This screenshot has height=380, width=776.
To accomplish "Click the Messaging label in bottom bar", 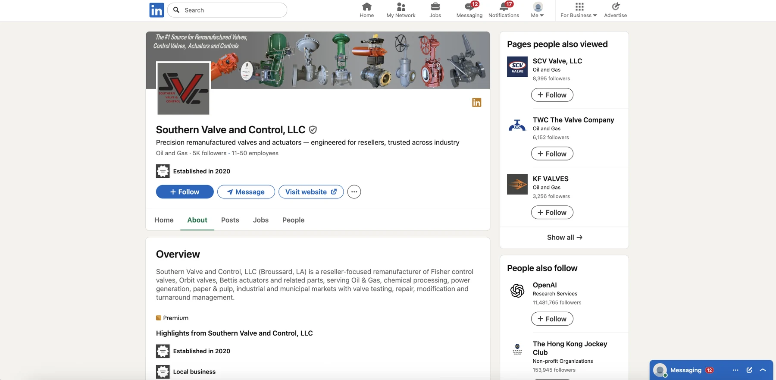I will (686, 370).
